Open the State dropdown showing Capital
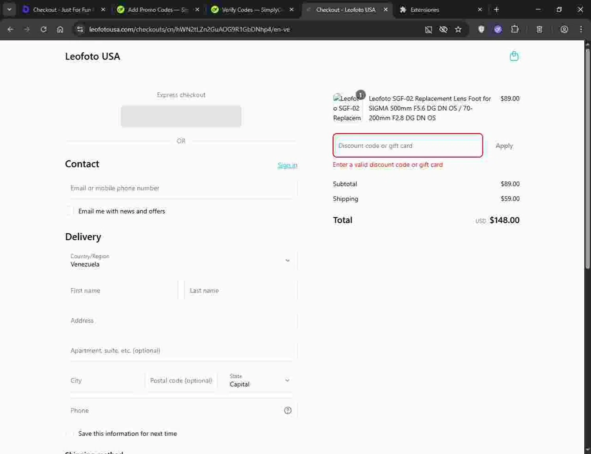This screenshot has width=591, height=454. [x=259, y=381]
